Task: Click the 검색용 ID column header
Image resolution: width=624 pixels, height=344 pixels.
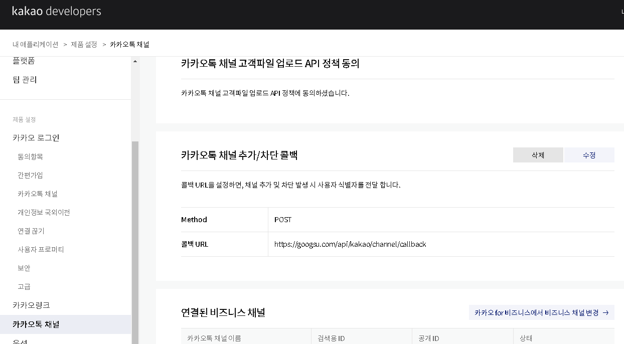Action: 331,338
